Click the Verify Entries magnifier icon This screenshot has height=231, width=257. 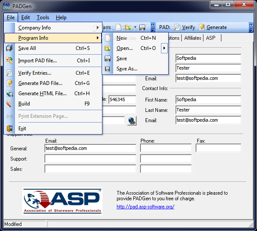pyautogui.click(x=9, y=73)
